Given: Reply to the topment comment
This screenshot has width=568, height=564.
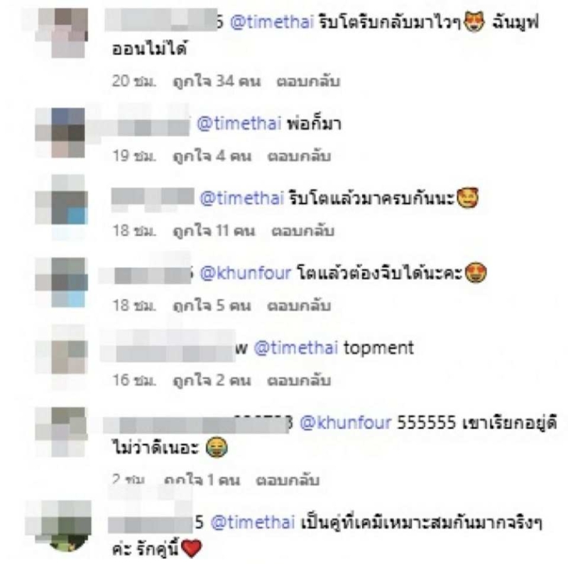Looking at the screenshot, I should coord(299,381).
